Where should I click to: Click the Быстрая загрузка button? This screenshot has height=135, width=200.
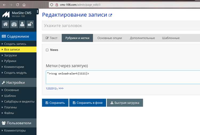point(125,103)
